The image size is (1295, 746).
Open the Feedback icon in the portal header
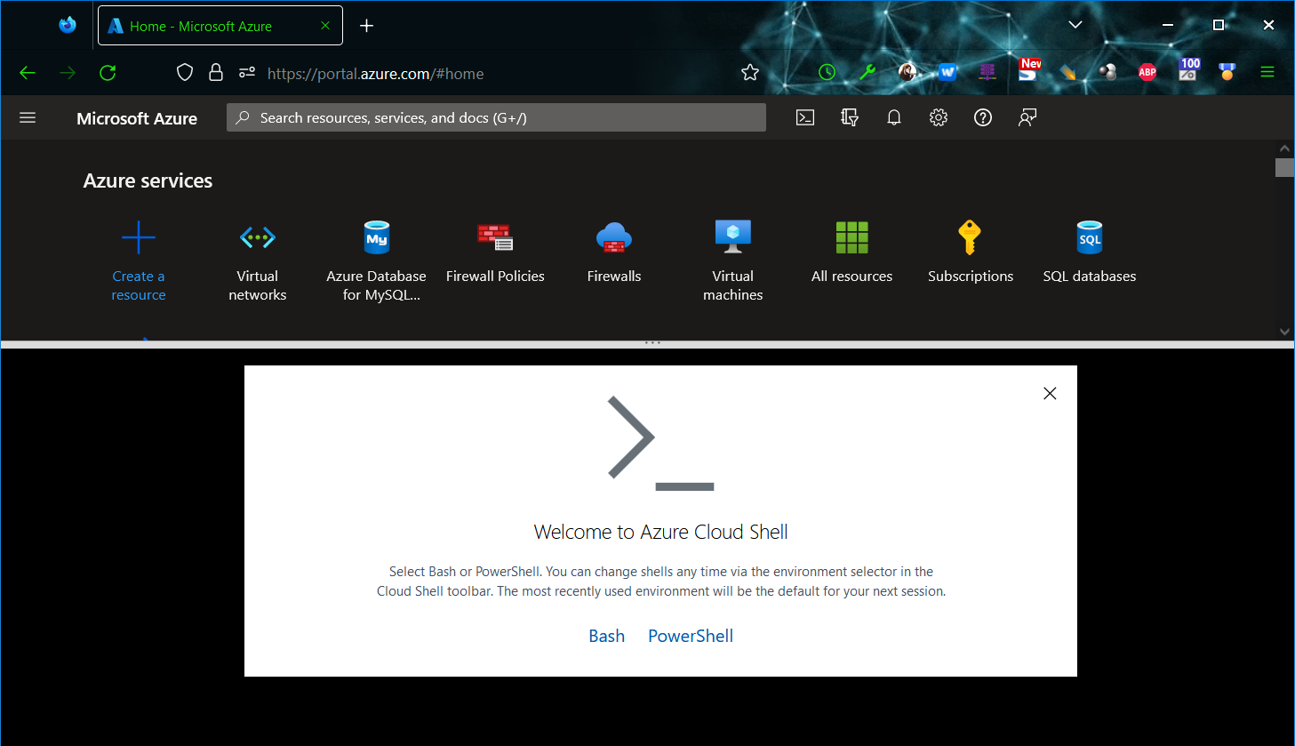click(1027, 117)
